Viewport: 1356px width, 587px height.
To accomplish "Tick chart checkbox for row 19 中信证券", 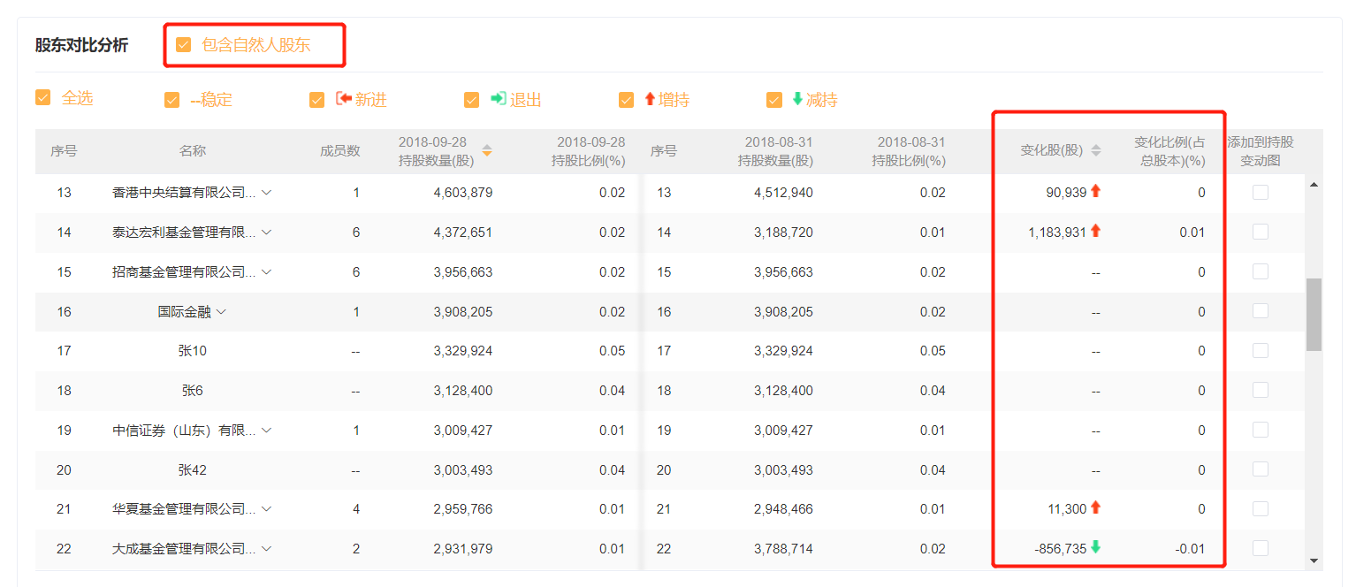I will pyautogui.click(x=1261, y=430).
